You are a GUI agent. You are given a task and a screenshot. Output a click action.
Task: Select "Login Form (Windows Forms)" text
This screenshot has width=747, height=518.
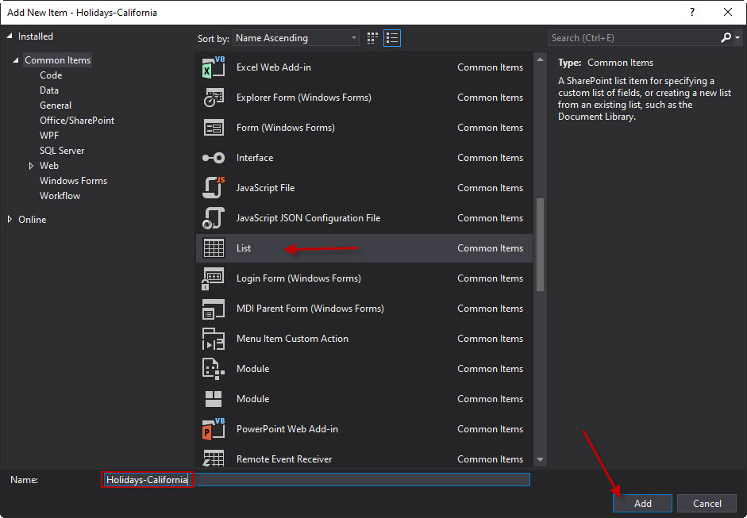pyautogui.click(x=298, y=278)
